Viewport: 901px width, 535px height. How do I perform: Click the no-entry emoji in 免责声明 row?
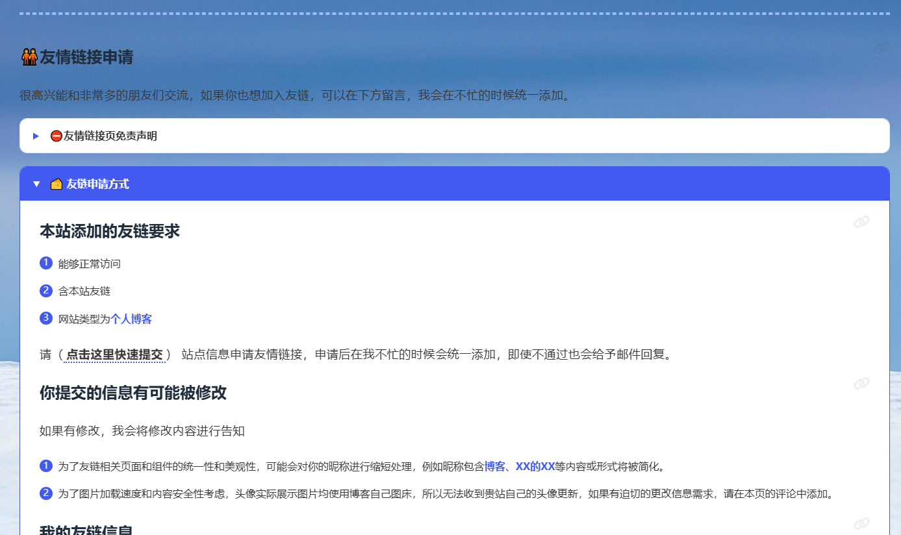pos(57,136)
